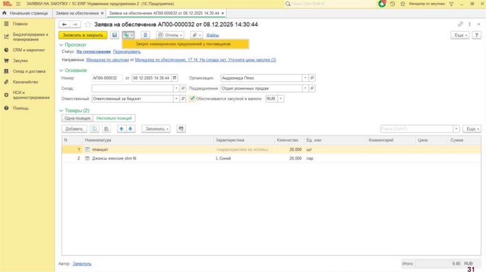The width and height of the screenshot is (486, 272).
Task: Open CRM и маркетинг in sidebar
Action: coord(28,50)
